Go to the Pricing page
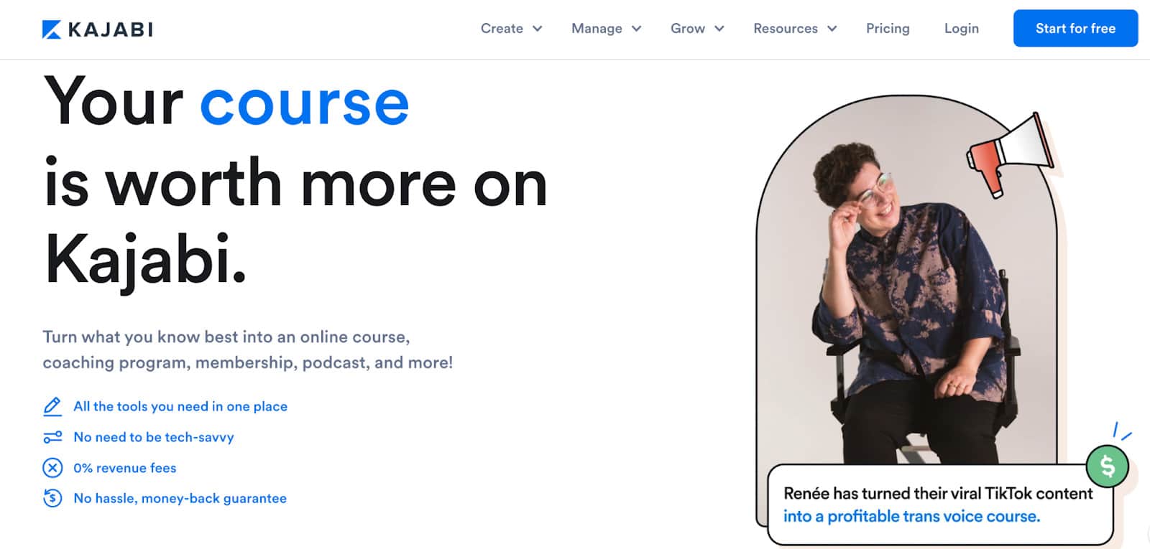1150x549 pixels. [x=888, y=29]
